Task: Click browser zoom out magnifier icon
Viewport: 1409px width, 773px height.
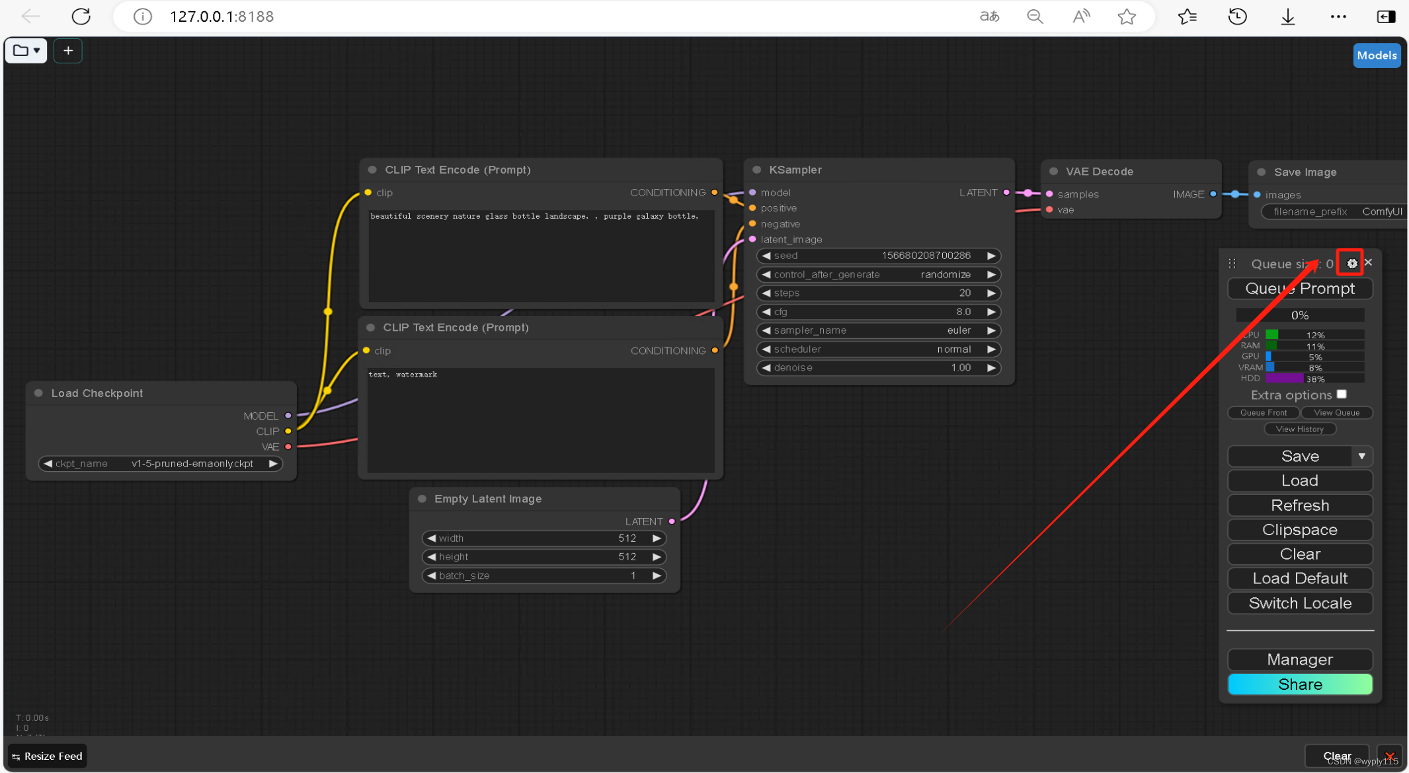Action: [x=1035, y=17]
